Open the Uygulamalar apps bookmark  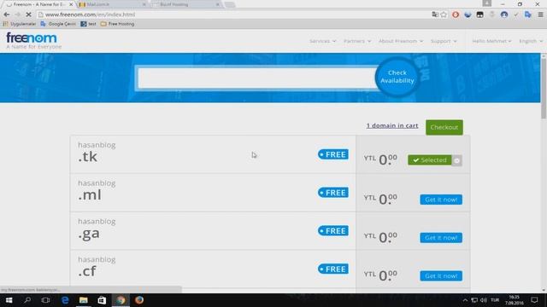click(x=20, y=24)
